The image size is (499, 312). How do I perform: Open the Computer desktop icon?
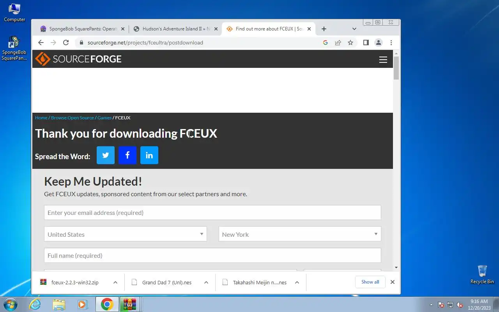tap(14, 12)
